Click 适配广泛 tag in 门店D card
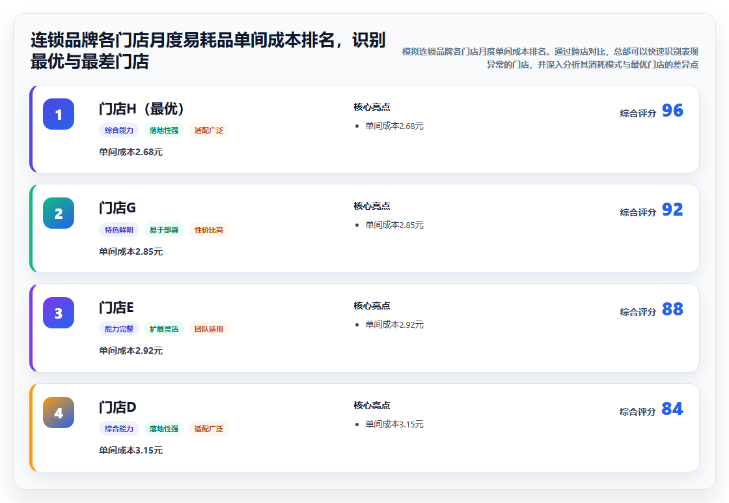 pyautogui.click(x=209, y=429)
